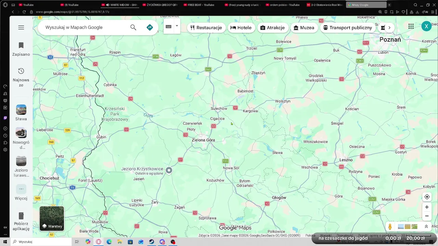This screenshot has width=438, height=246.
Task: Filter map by Muzea
Action: [304, 28]
